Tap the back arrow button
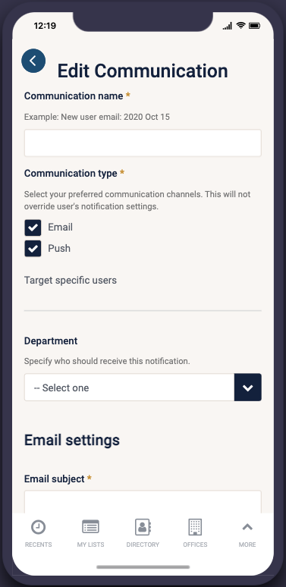Screen dimensions: 286x587 pos(33,61)
